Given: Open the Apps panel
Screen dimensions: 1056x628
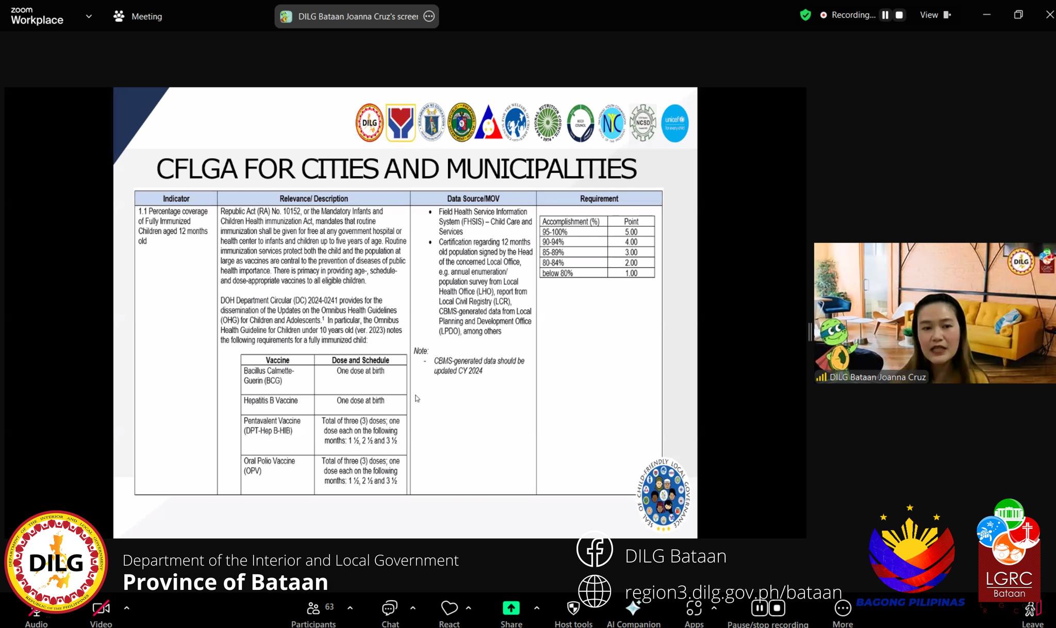Looking at the screenshot, I should click(694, 614).
